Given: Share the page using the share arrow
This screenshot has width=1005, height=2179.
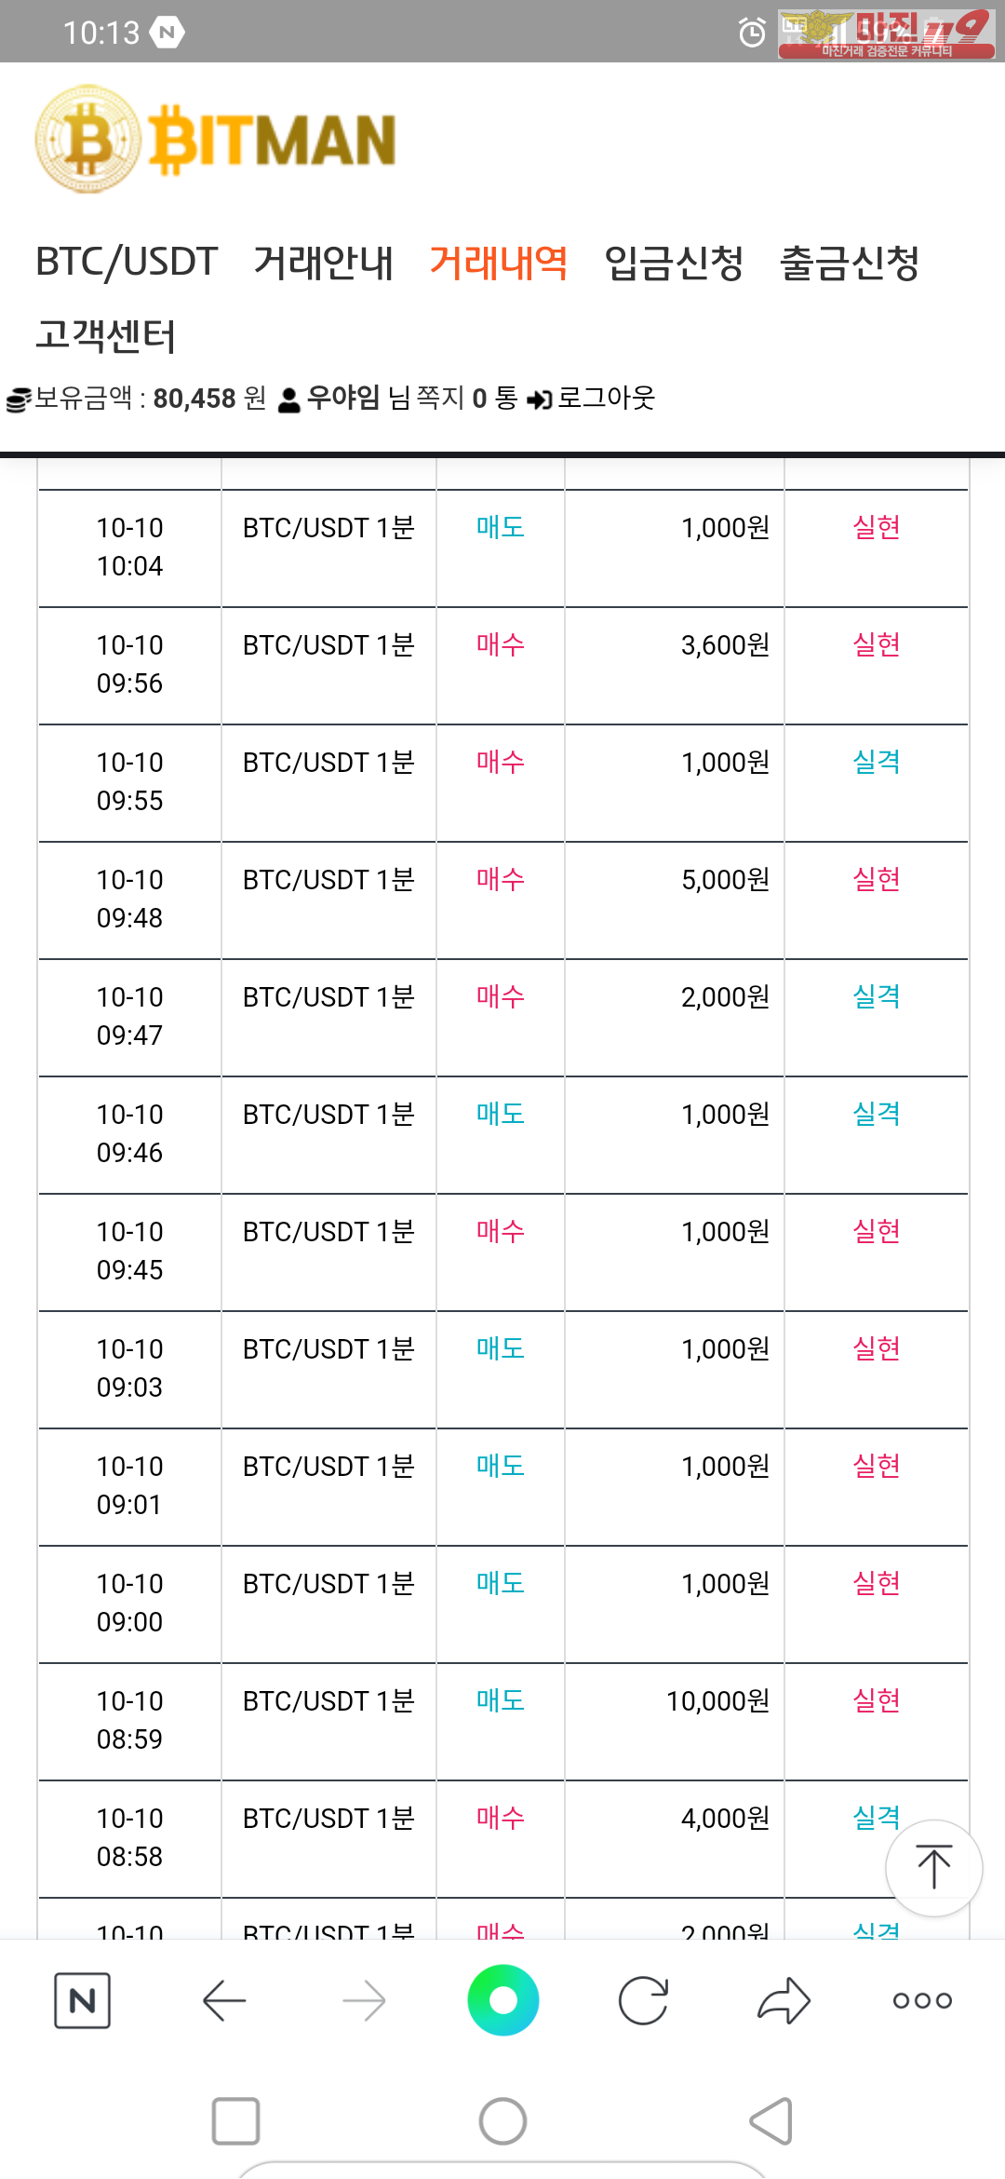Looking at the screenshot, I should 784,2000.
